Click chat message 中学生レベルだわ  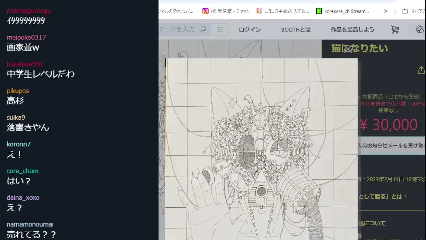click(x=41, y=74)
